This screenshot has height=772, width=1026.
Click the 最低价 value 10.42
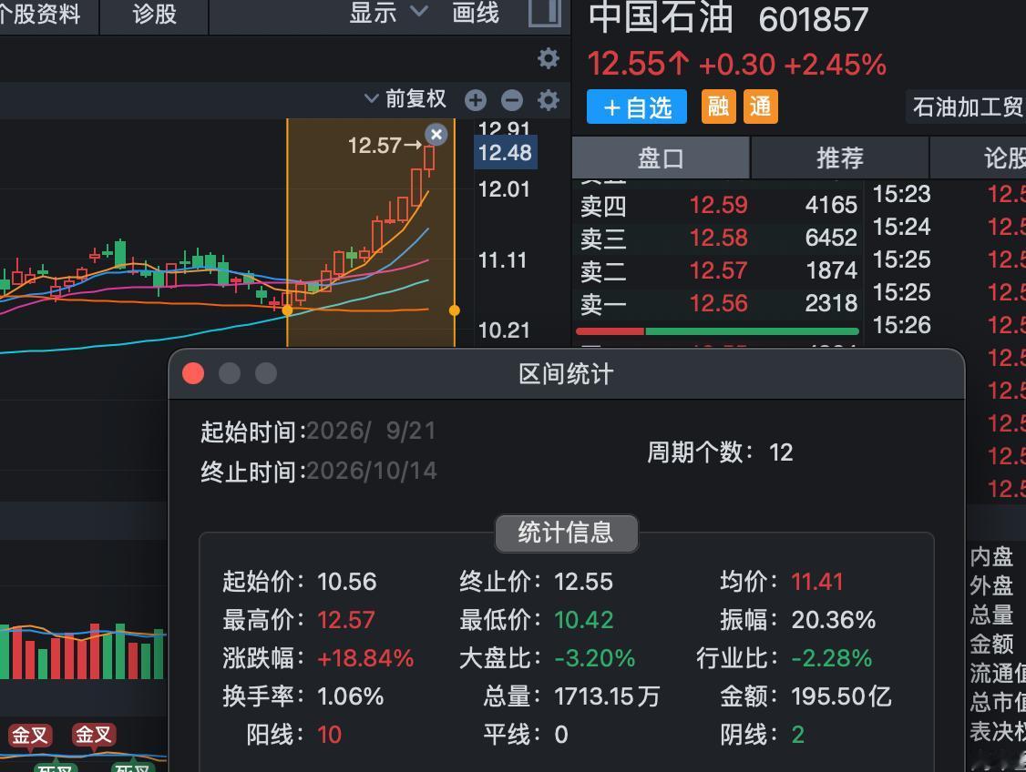click(584, 620)
